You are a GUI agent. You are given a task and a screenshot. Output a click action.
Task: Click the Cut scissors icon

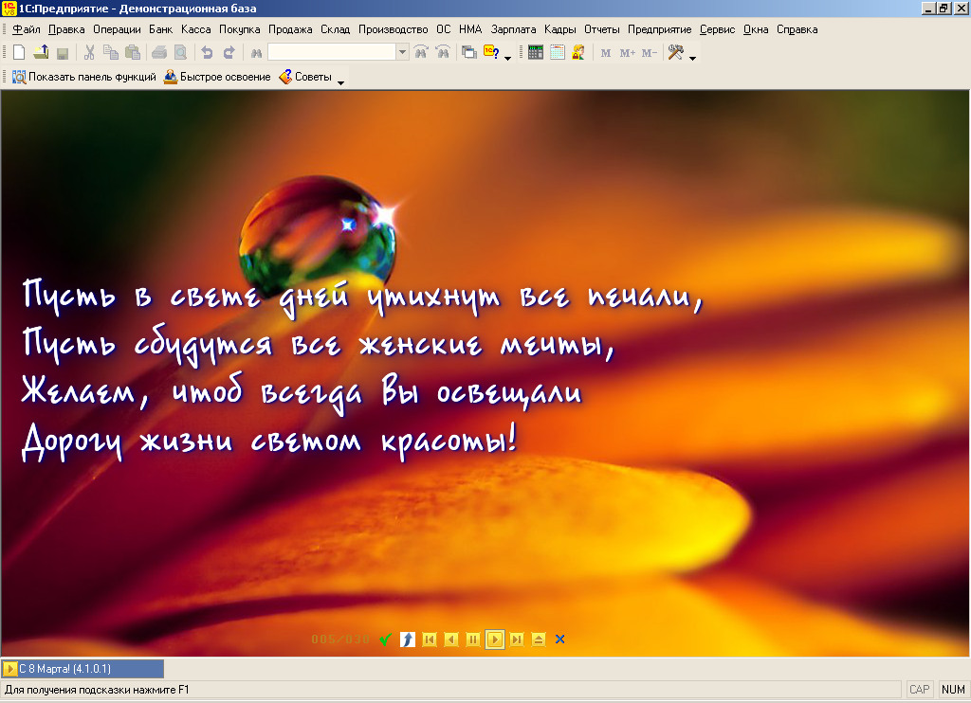89,53
